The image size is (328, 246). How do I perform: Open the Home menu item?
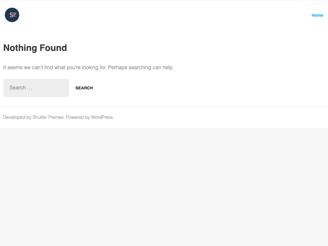click(317, 15)
